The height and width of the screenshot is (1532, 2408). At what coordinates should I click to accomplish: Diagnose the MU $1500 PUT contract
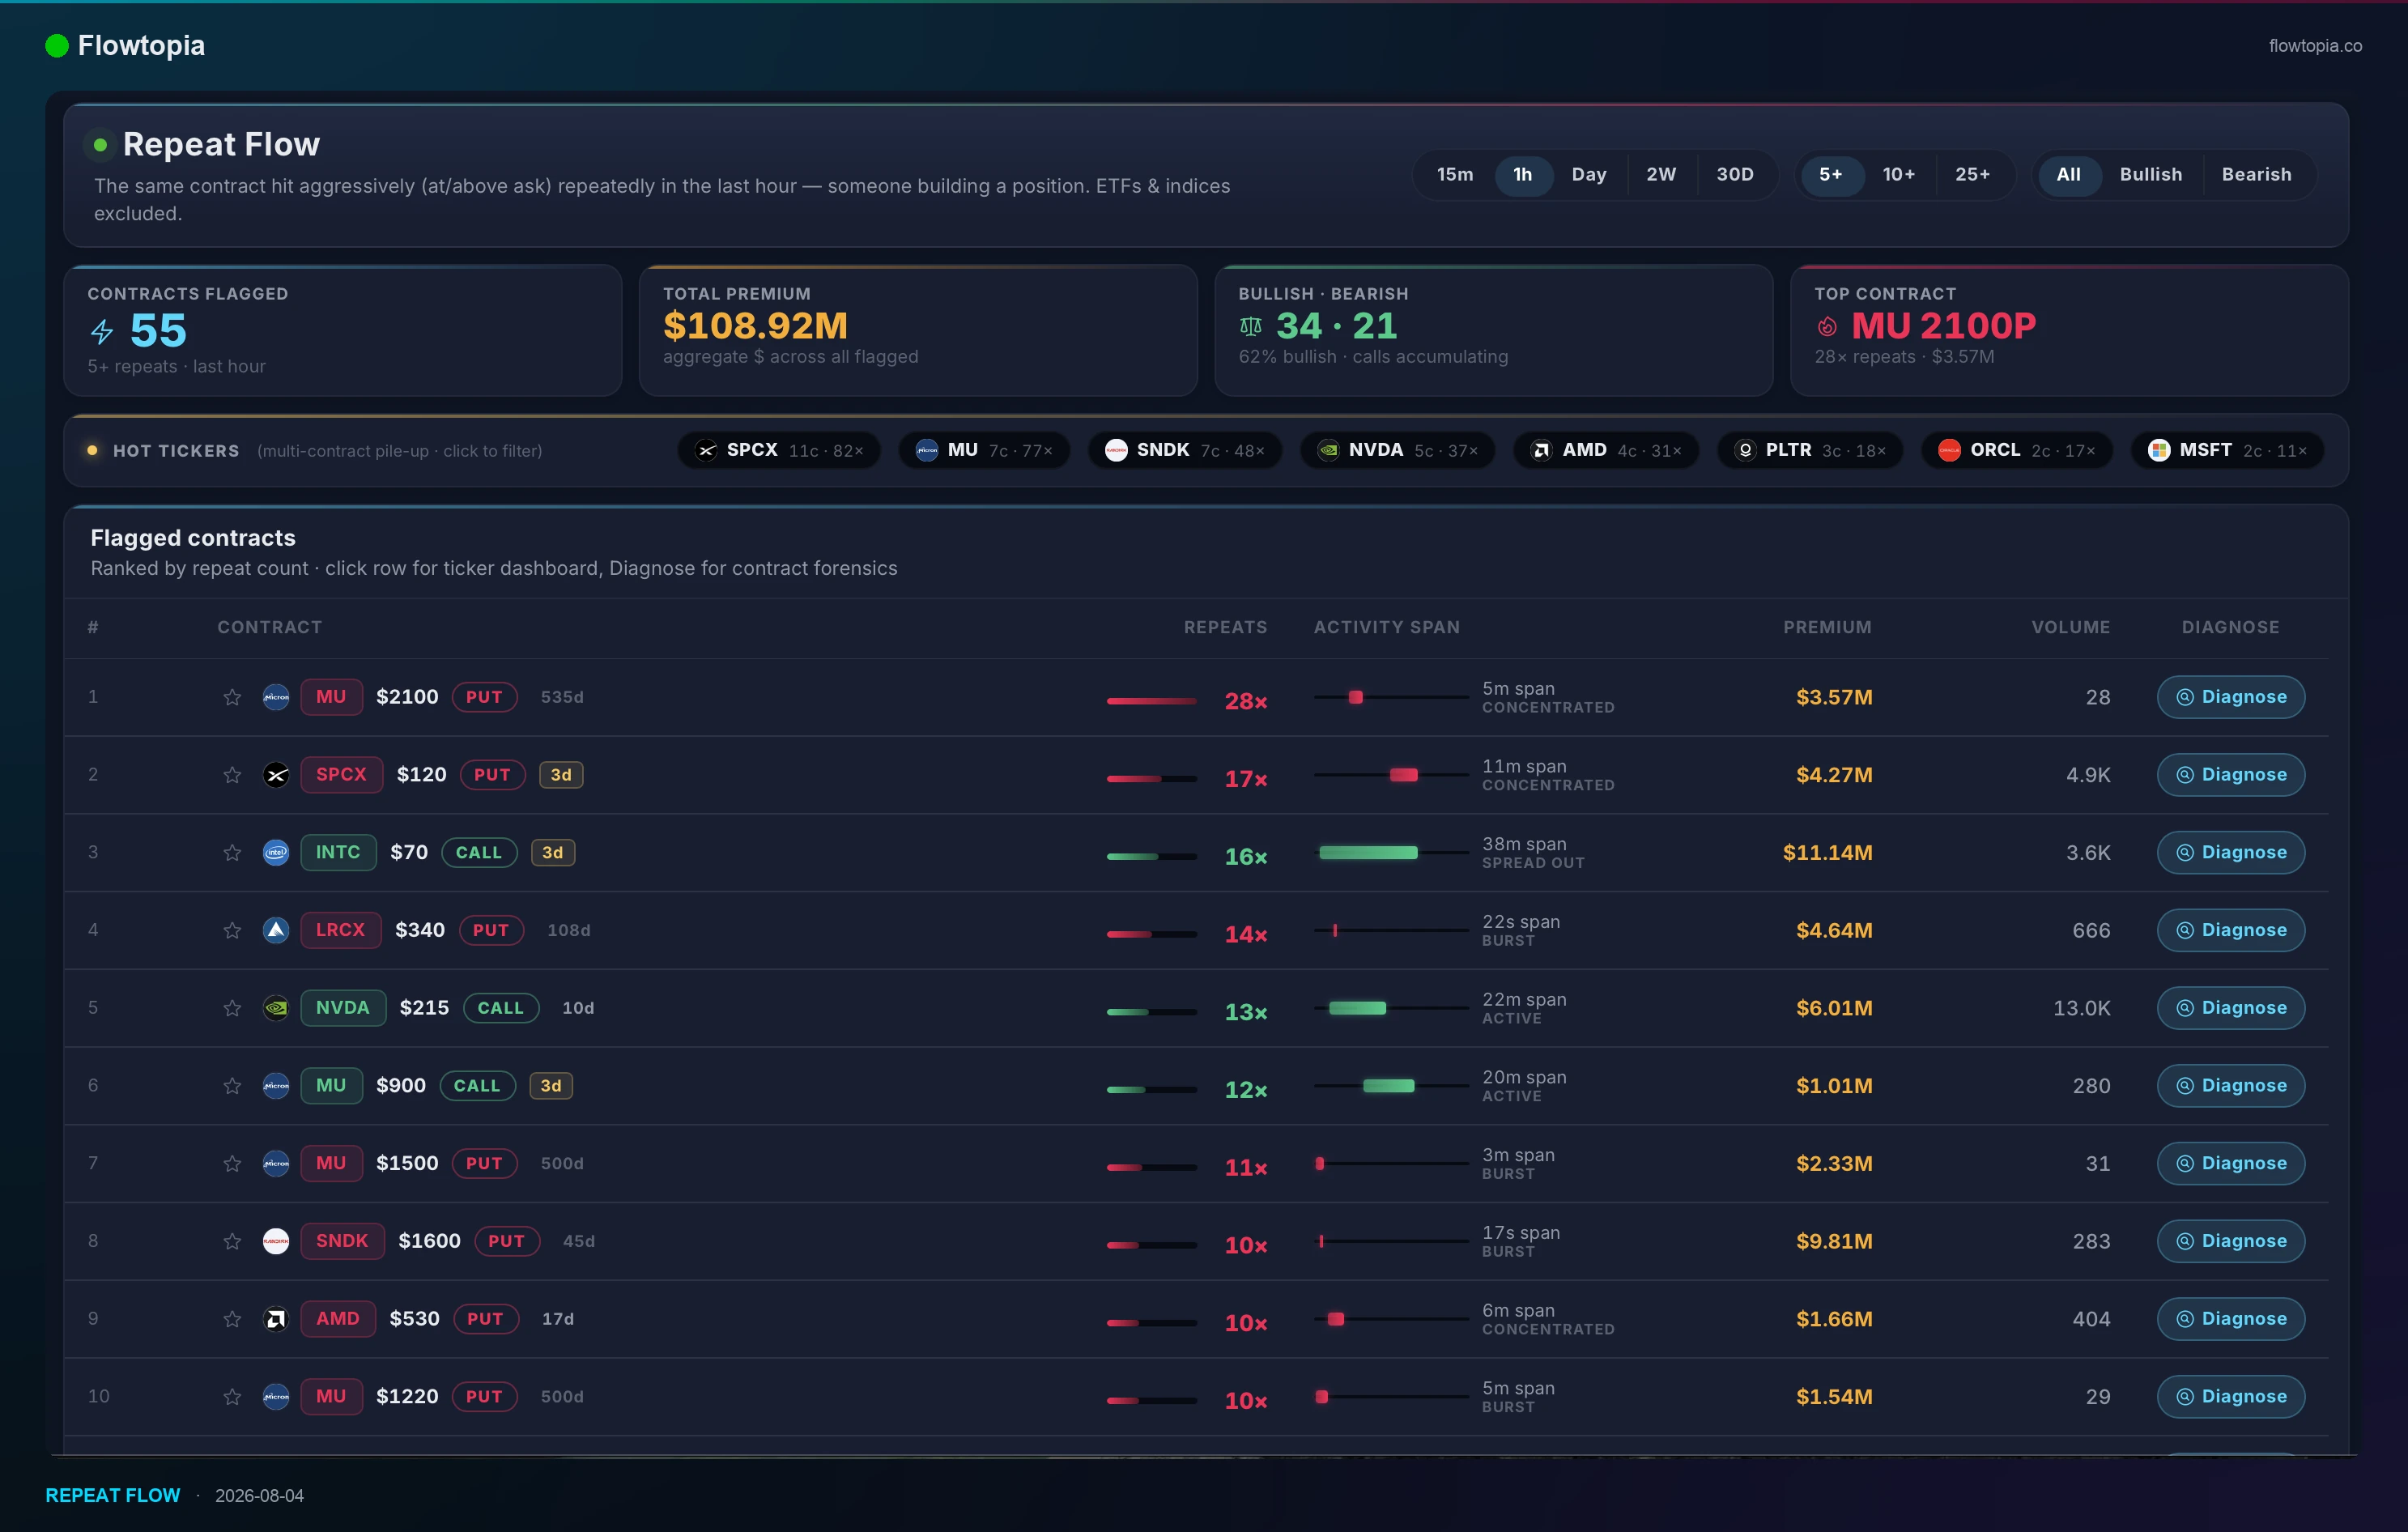click(x=2231, y=1163)
